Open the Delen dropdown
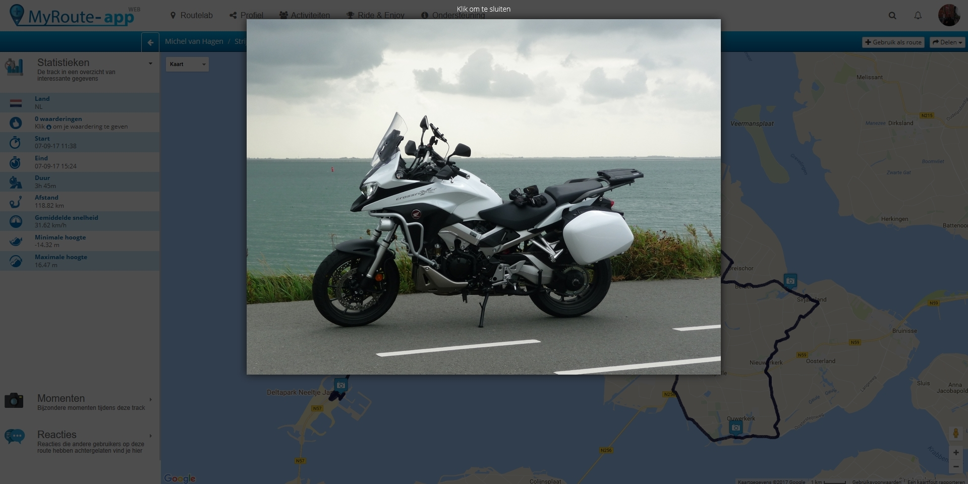968x484 pixels. (x=947, y=42)
